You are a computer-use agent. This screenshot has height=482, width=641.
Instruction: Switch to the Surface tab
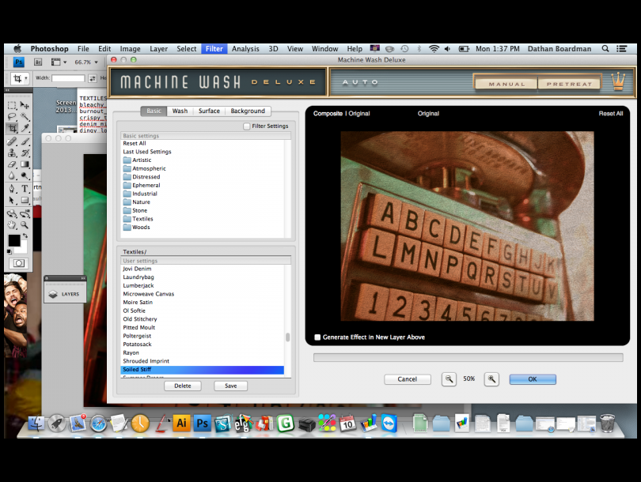coord(209,111)
